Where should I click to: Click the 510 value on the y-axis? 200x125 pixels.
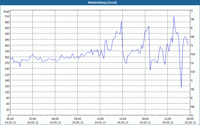7,16
